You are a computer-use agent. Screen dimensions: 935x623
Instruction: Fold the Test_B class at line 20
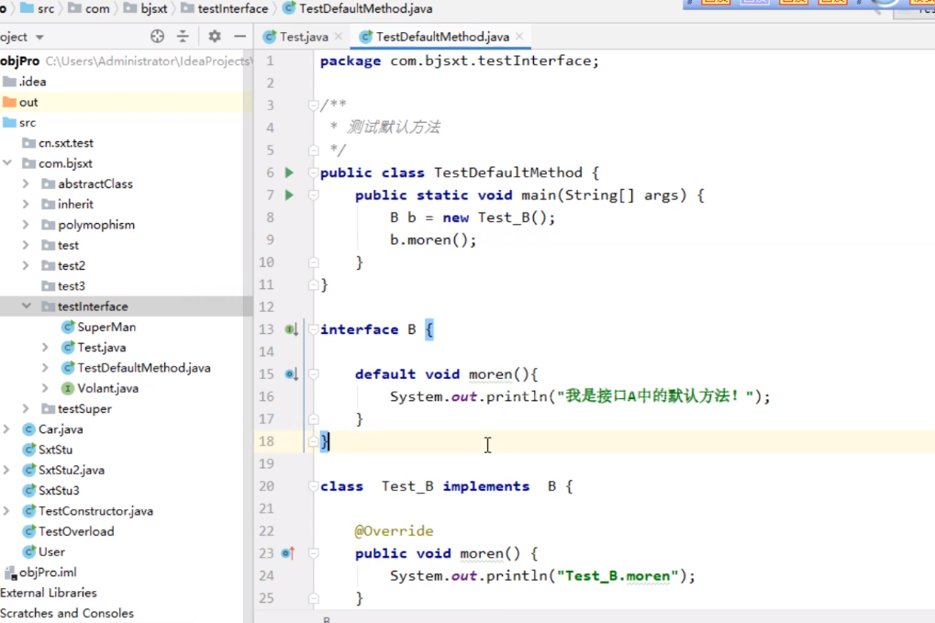click(313, 486)
